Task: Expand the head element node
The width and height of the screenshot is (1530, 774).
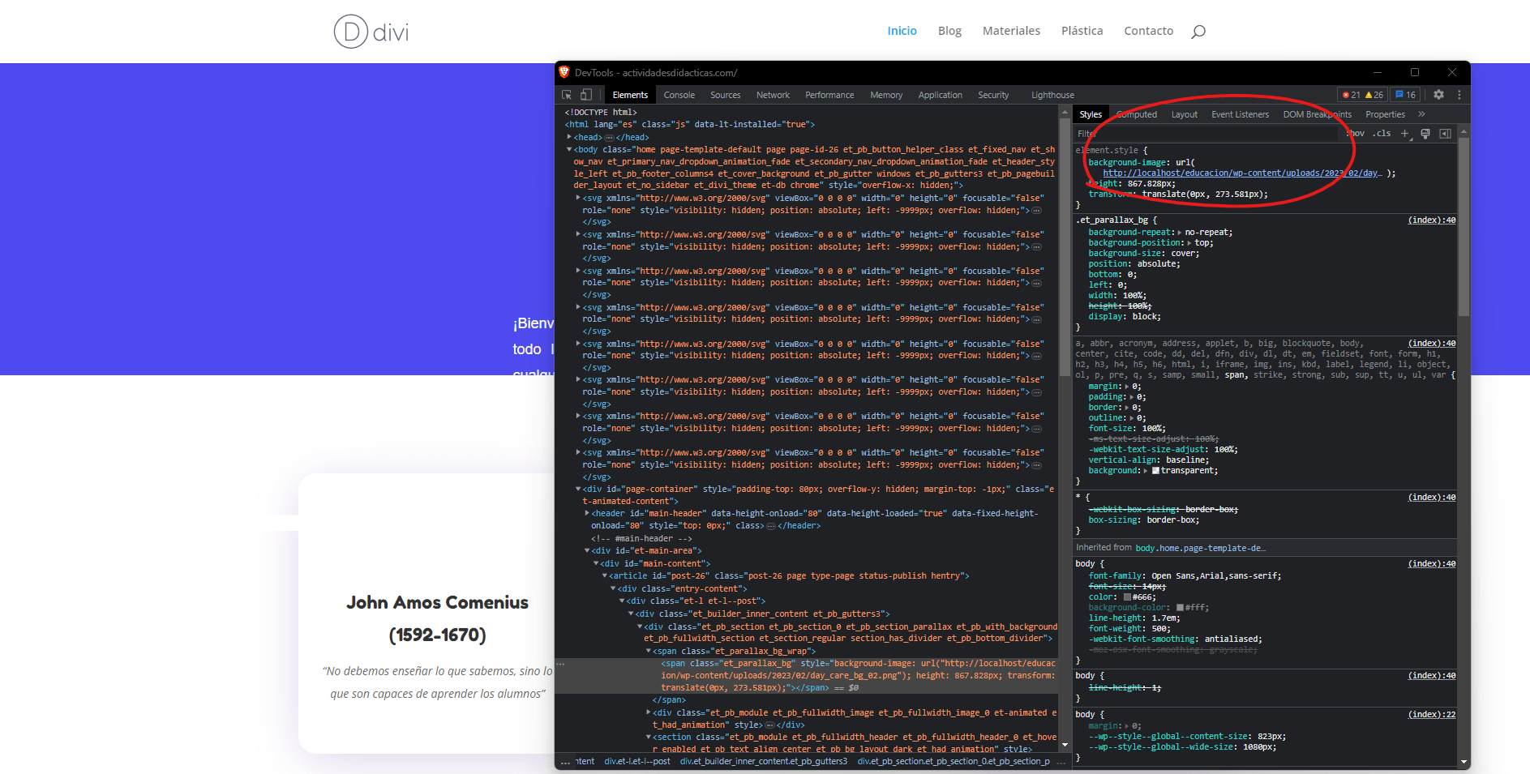Action: point(569,137)
